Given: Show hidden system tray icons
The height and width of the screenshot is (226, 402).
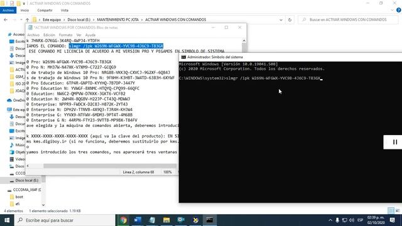Looking at the screenshot, I should tap(330, 220).
